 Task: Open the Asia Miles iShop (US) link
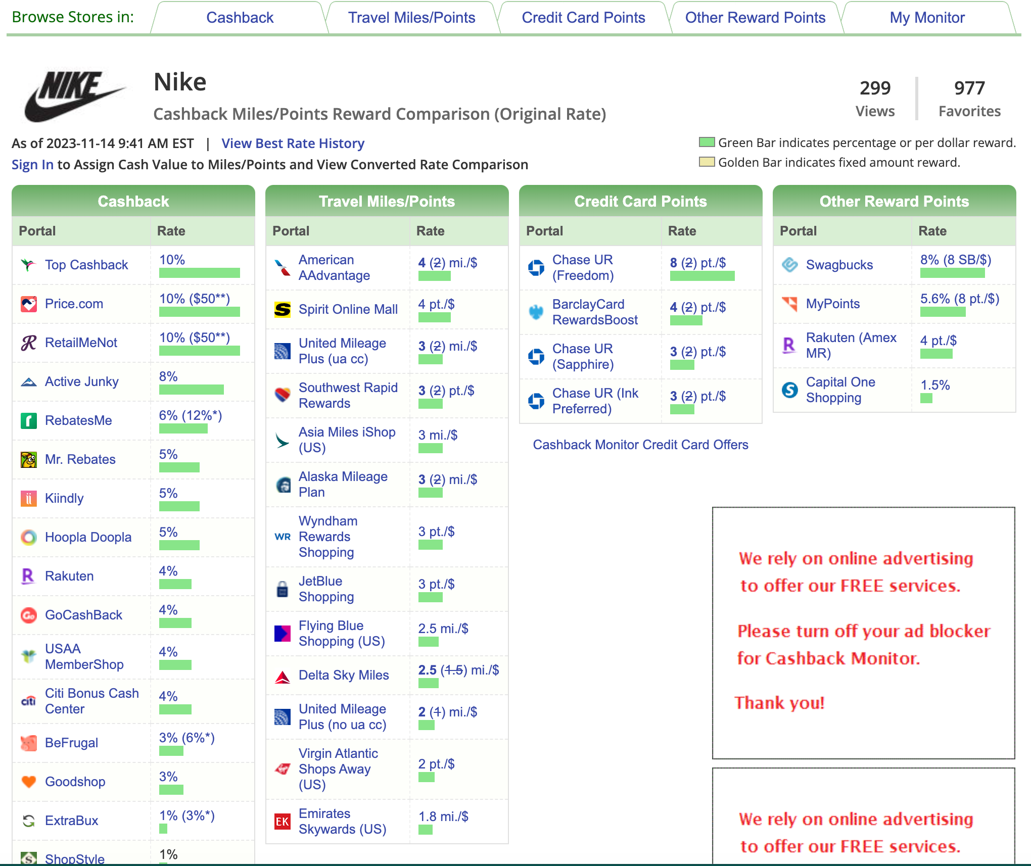coord(347,440)
